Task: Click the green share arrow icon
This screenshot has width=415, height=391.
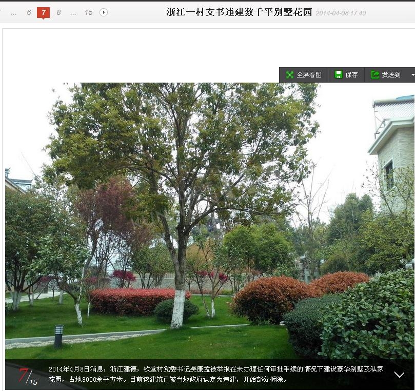Action: (x=375, y=74)
